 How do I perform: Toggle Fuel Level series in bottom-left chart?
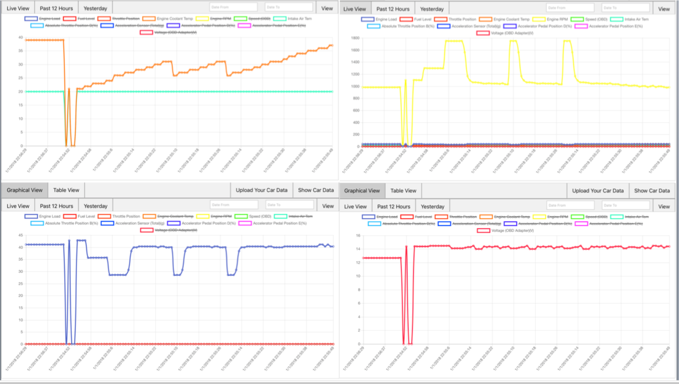click(x=86, y=216)
